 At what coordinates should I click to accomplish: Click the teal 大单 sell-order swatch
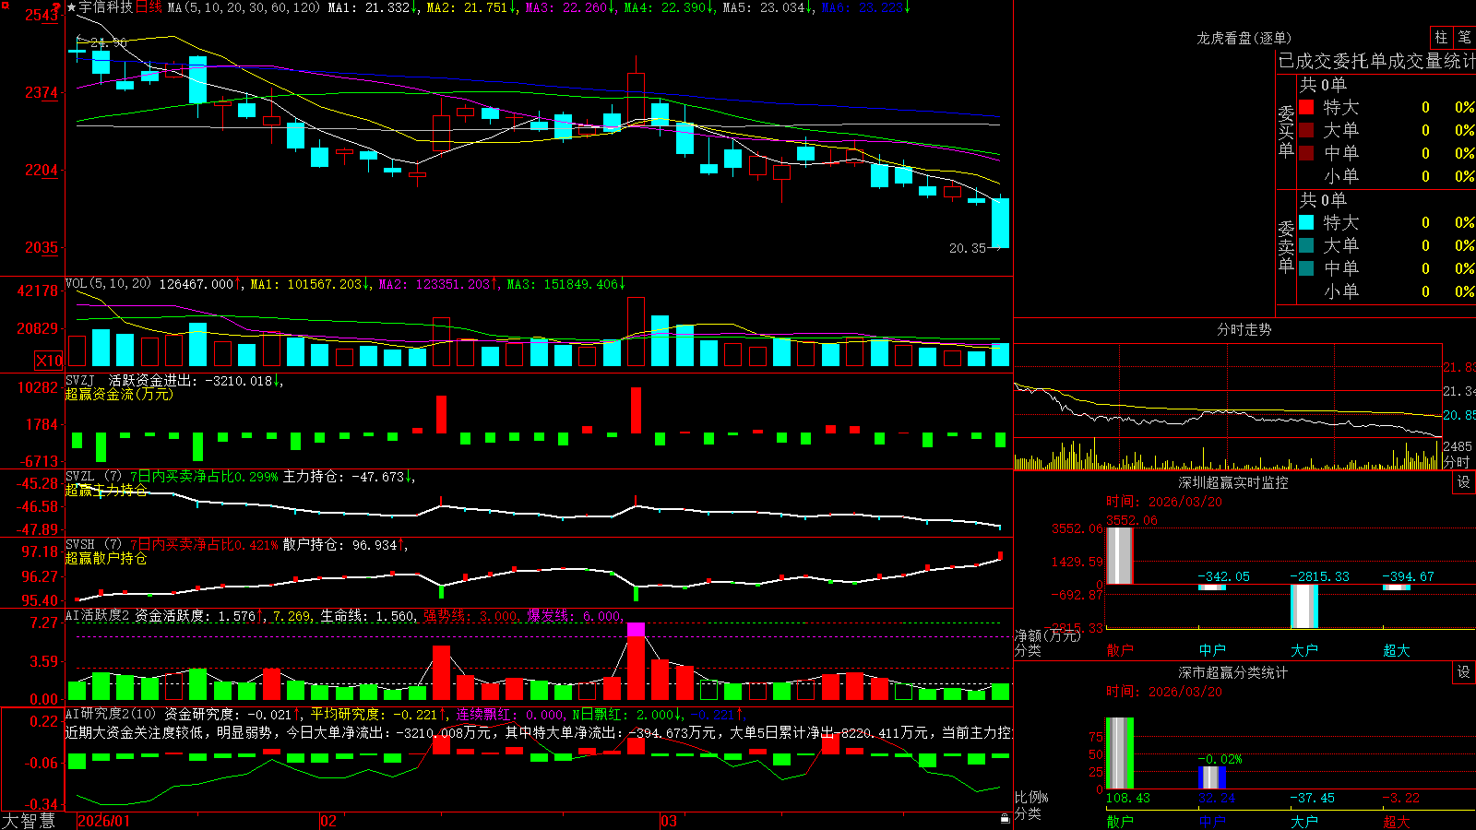(1306, 245)
